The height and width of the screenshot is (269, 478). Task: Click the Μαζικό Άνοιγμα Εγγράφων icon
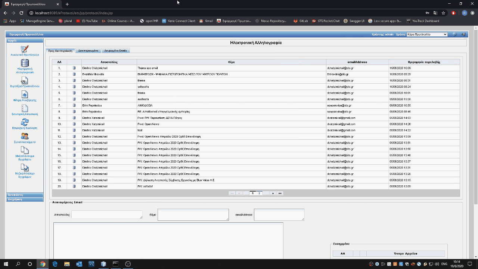click(x=25, y=150)
